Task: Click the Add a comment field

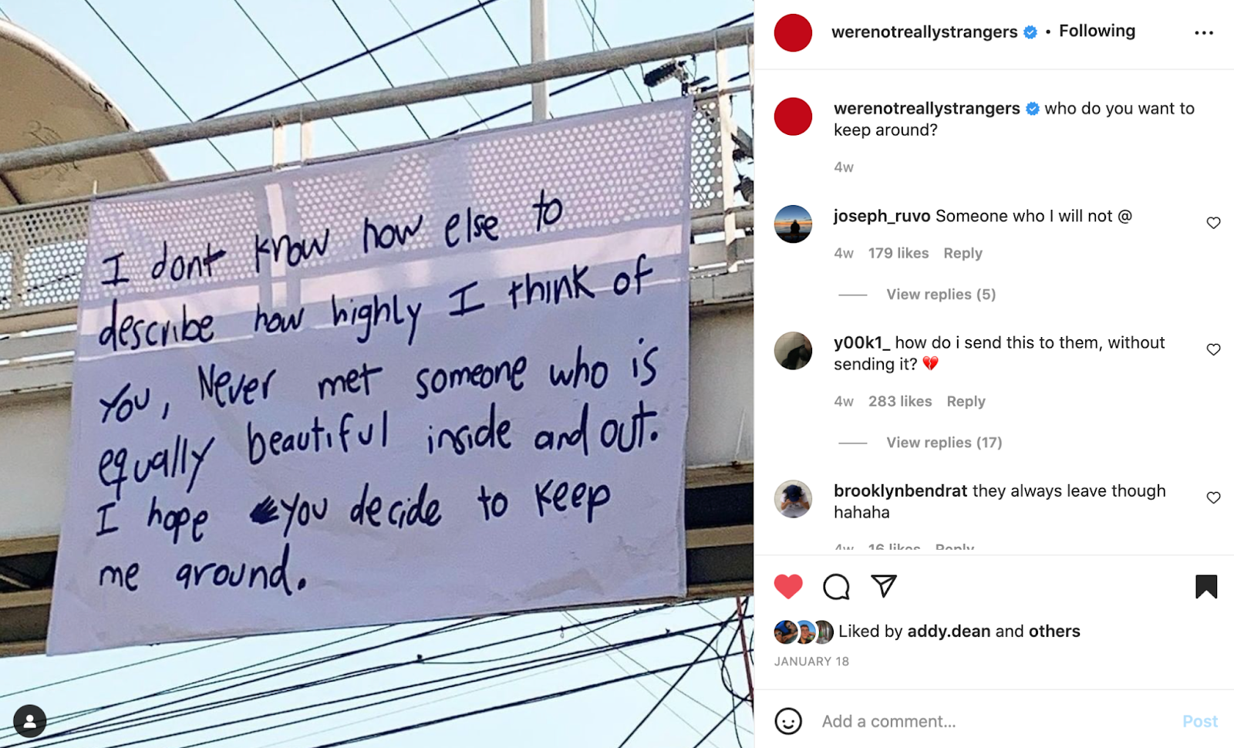Action: pyautogui.click(x=995, y=721)
